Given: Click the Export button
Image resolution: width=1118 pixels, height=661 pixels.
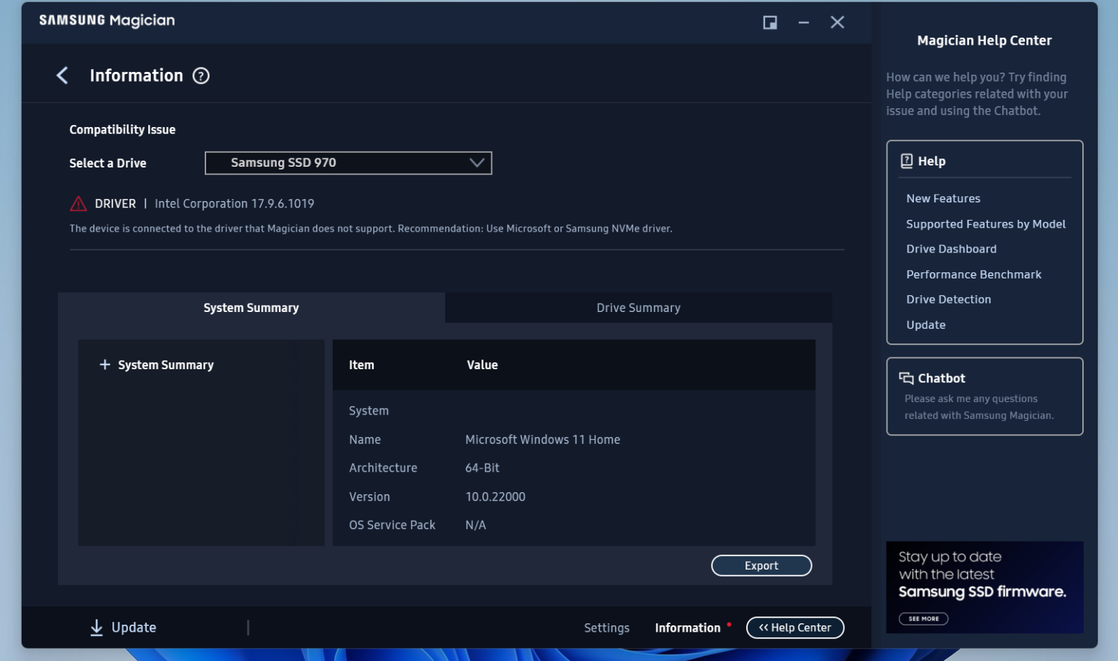Looking at the screenshot, I should coord(761,565).
